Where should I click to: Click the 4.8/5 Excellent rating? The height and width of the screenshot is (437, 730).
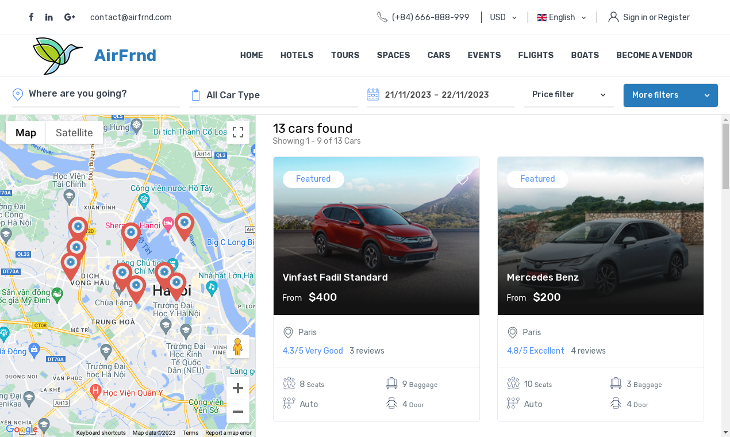[x=536, y=351]
